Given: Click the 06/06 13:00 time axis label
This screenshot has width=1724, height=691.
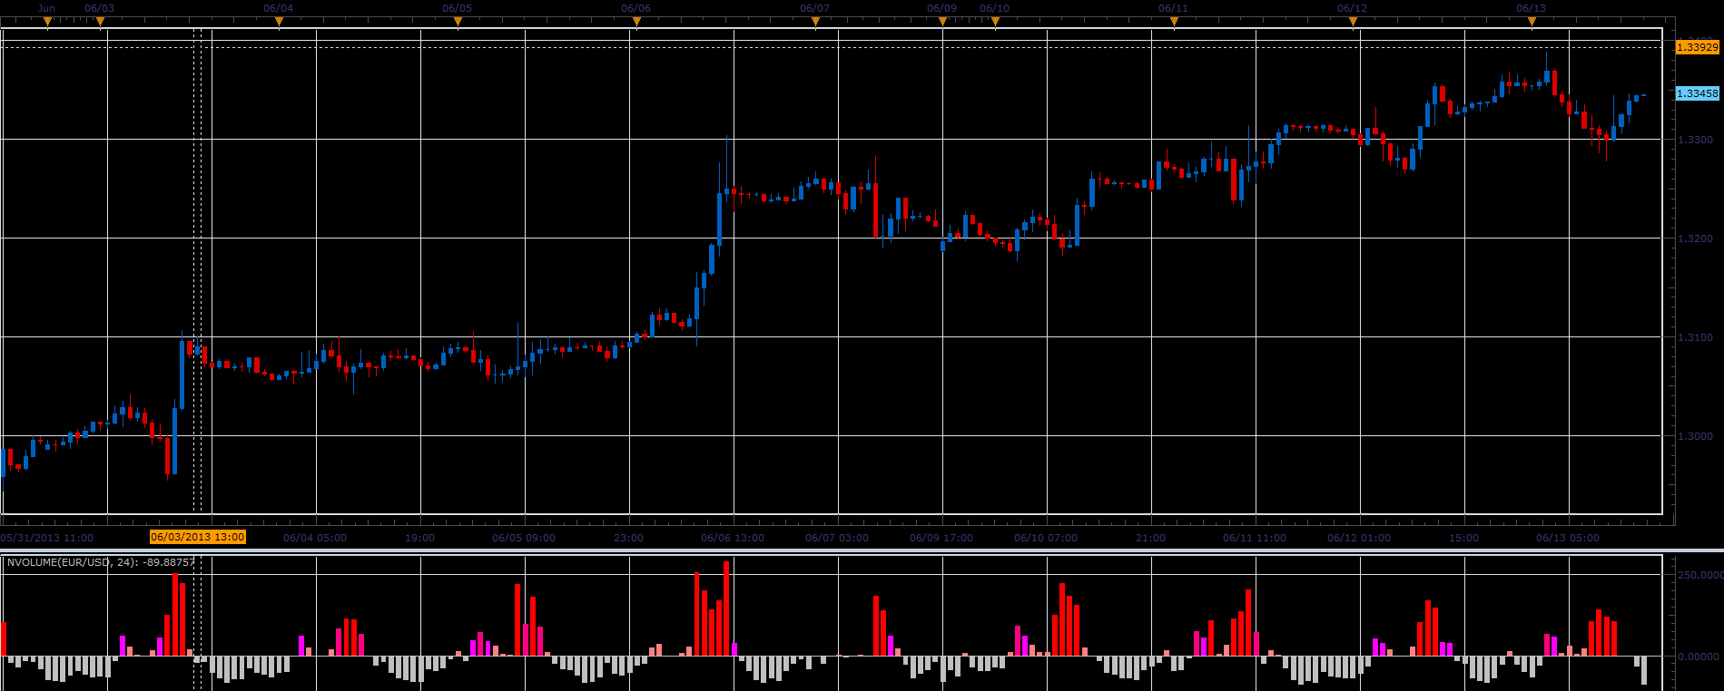Looking at the screenshot, I should tap(733, 538).
